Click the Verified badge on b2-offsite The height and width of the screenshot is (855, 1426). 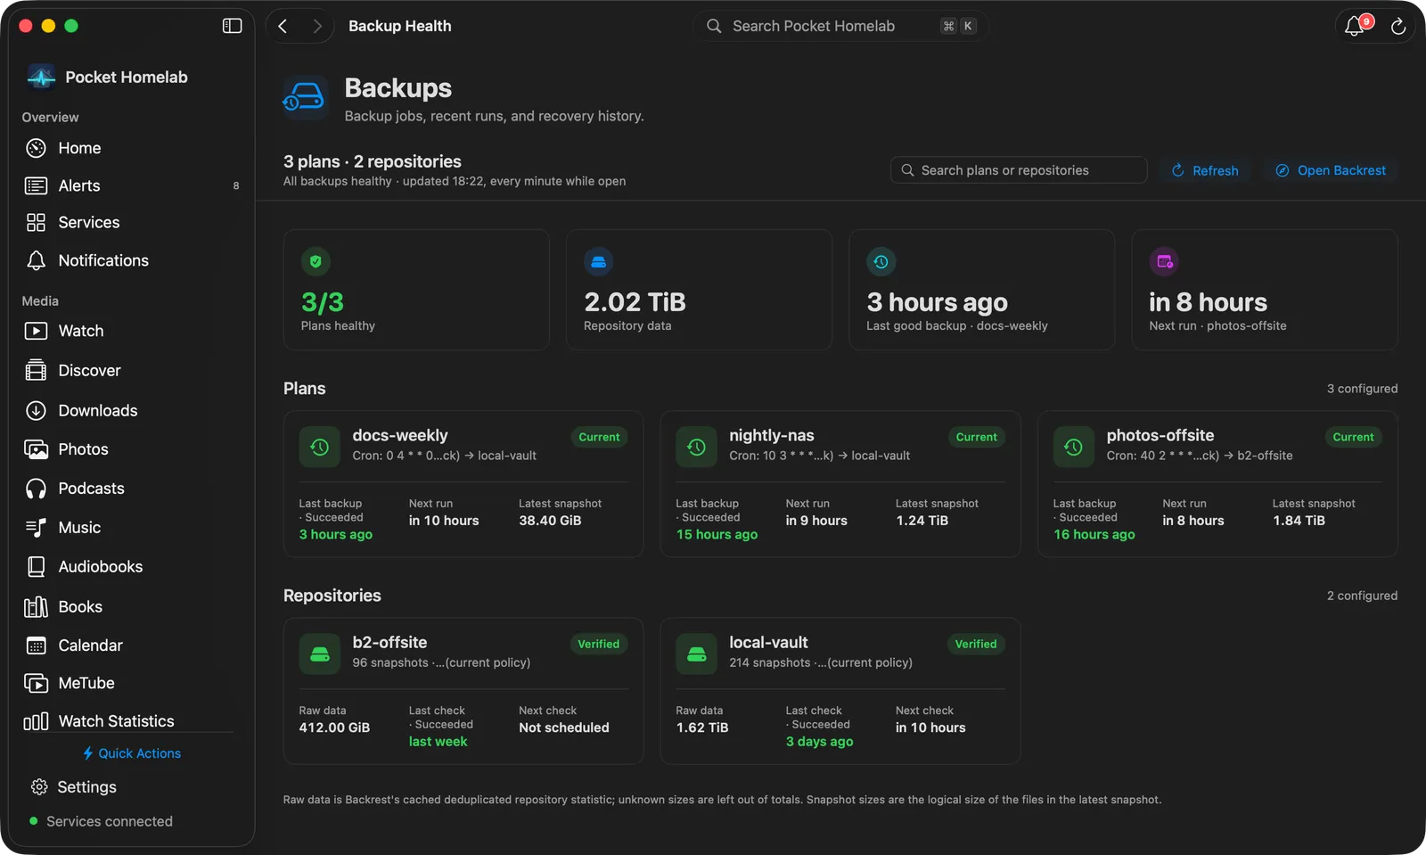[598, 644]
